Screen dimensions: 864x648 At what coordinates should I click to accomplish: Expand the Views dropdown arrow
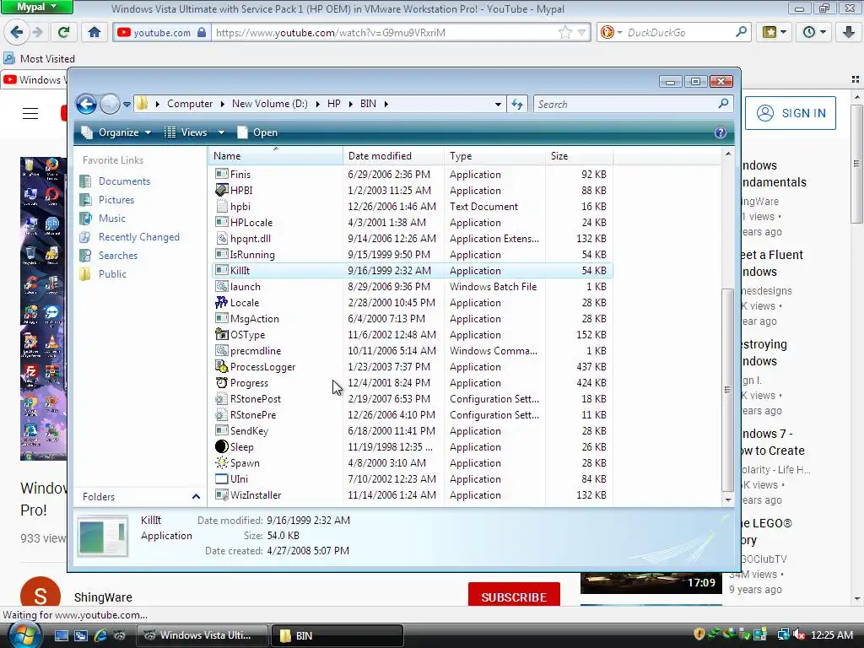coord(221,132)
